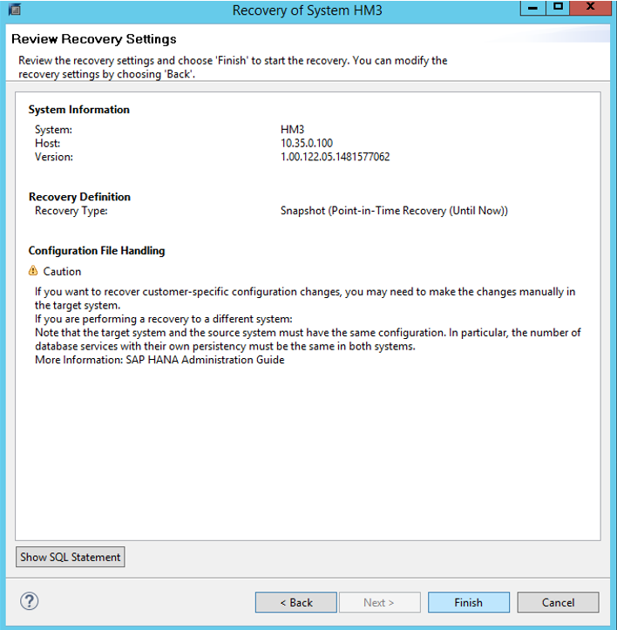Minimize the Recovery of System HM3 window
The width and height of the screenshot is (617, 630).
coord(533,8)
